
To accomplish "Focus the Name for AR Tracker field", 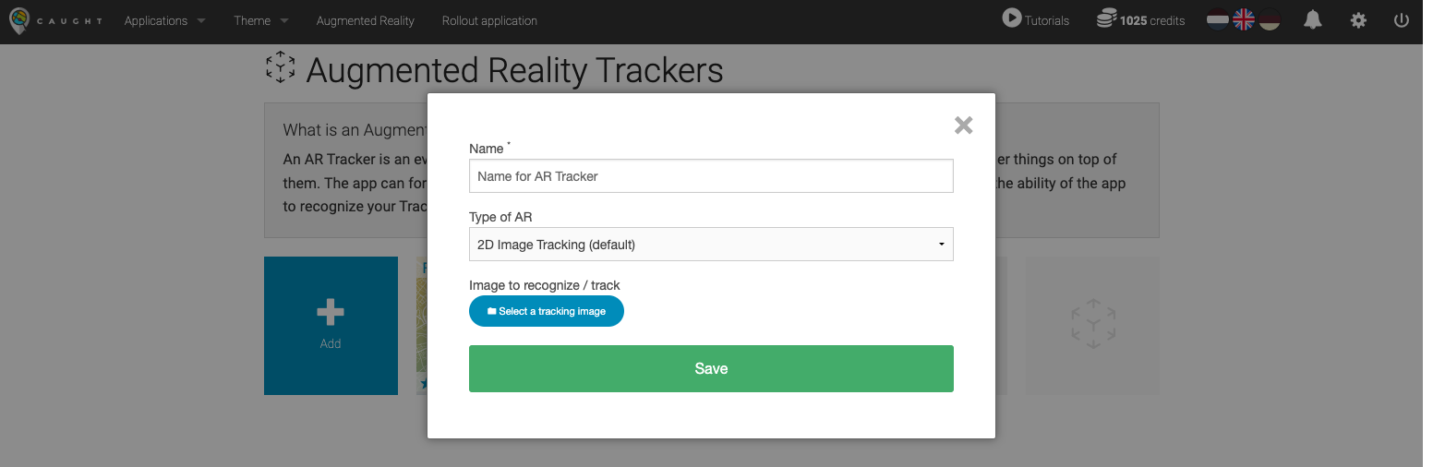I will click(711, 176).
